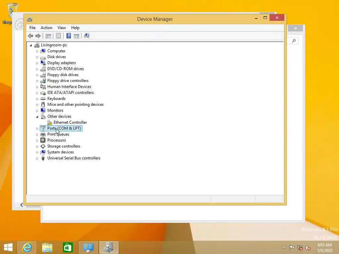Select IDE ATA/ATAPI controllers label
The width and height of the screenshot is (339, 254).
[x=71, y=93]
